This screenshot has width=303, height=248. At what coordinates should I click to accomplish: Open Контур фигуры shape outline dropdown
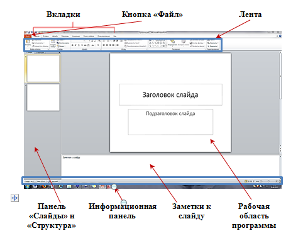tap(197, 43)
